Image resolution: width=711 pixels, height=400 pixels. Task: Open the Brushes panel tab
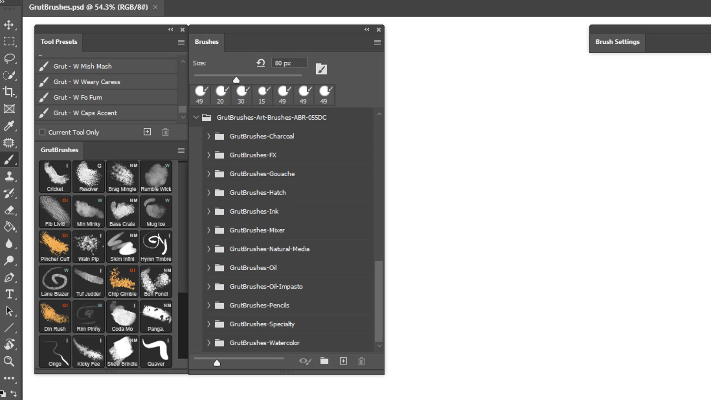207,42
